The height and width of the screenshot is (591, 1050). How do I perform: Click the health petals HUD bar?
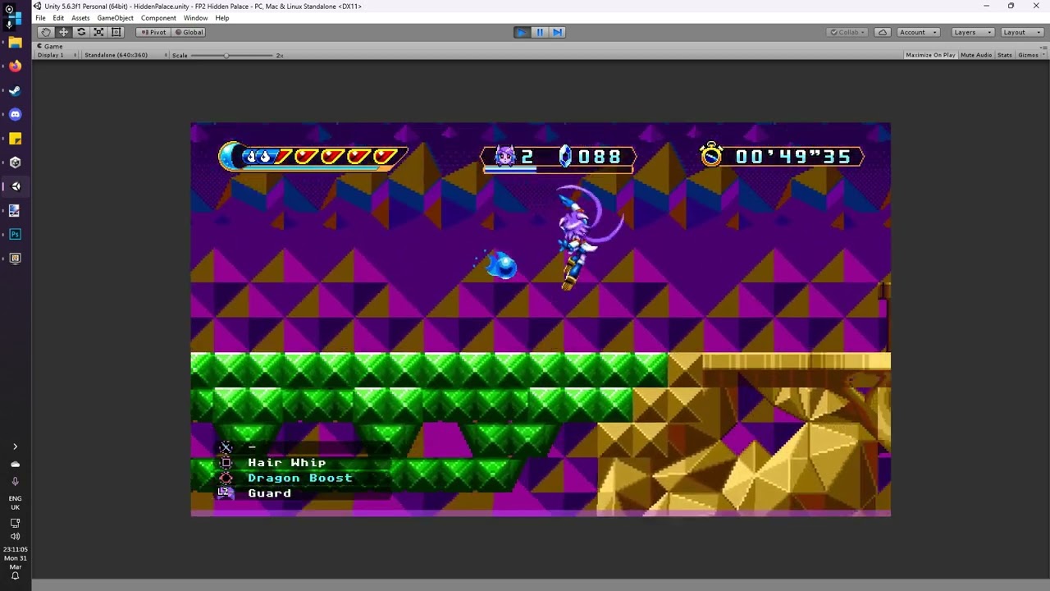[312, 156]
